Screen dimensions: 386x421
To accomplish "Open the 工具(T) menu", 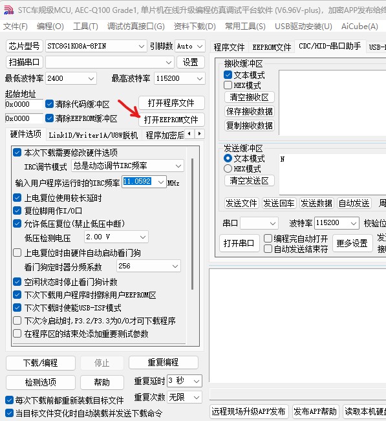I will (x=85, y=27).
